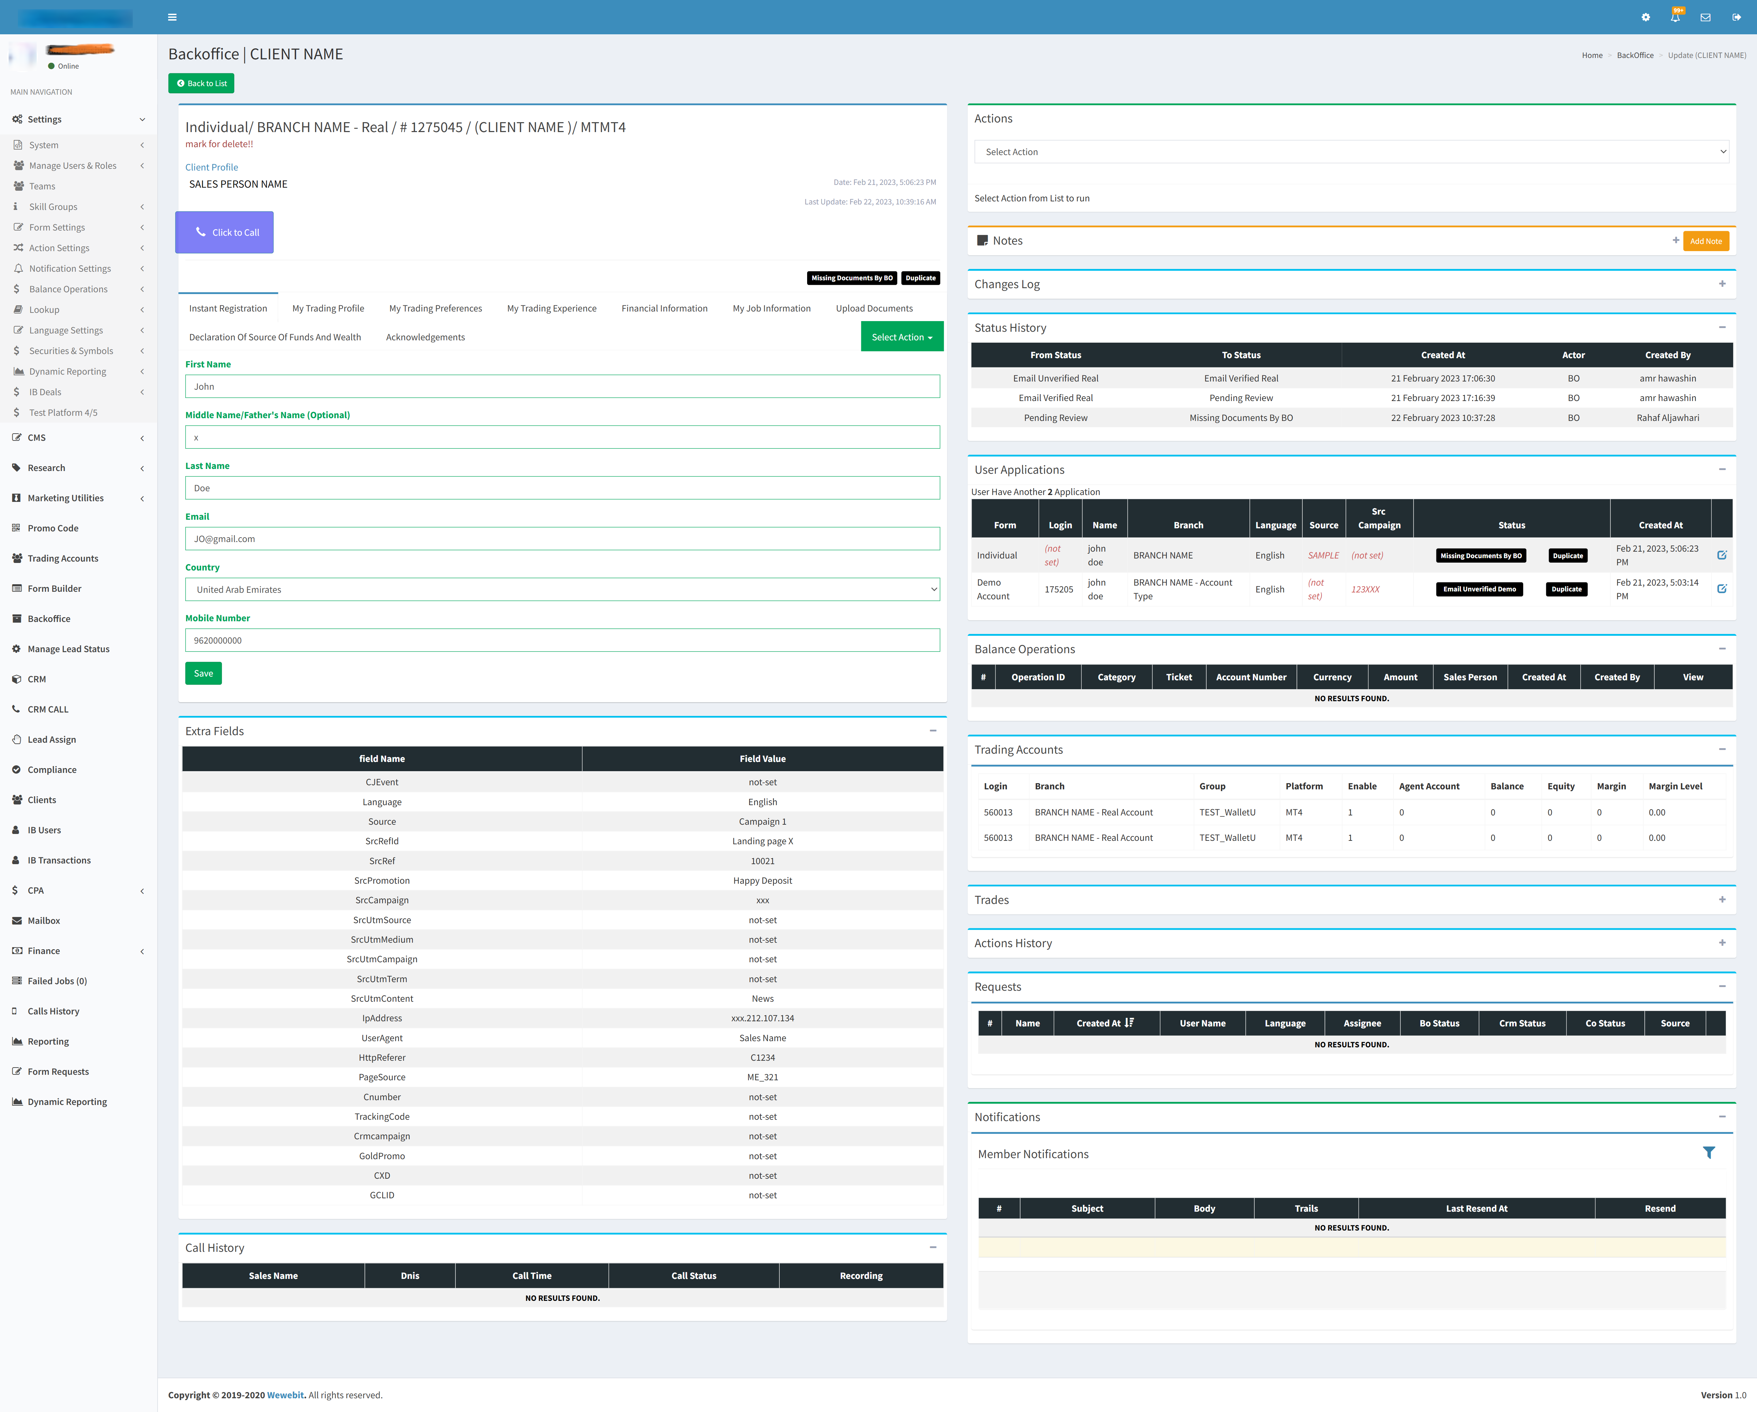Go to Home in the breadcrumb

click(x=1592, y=56)
